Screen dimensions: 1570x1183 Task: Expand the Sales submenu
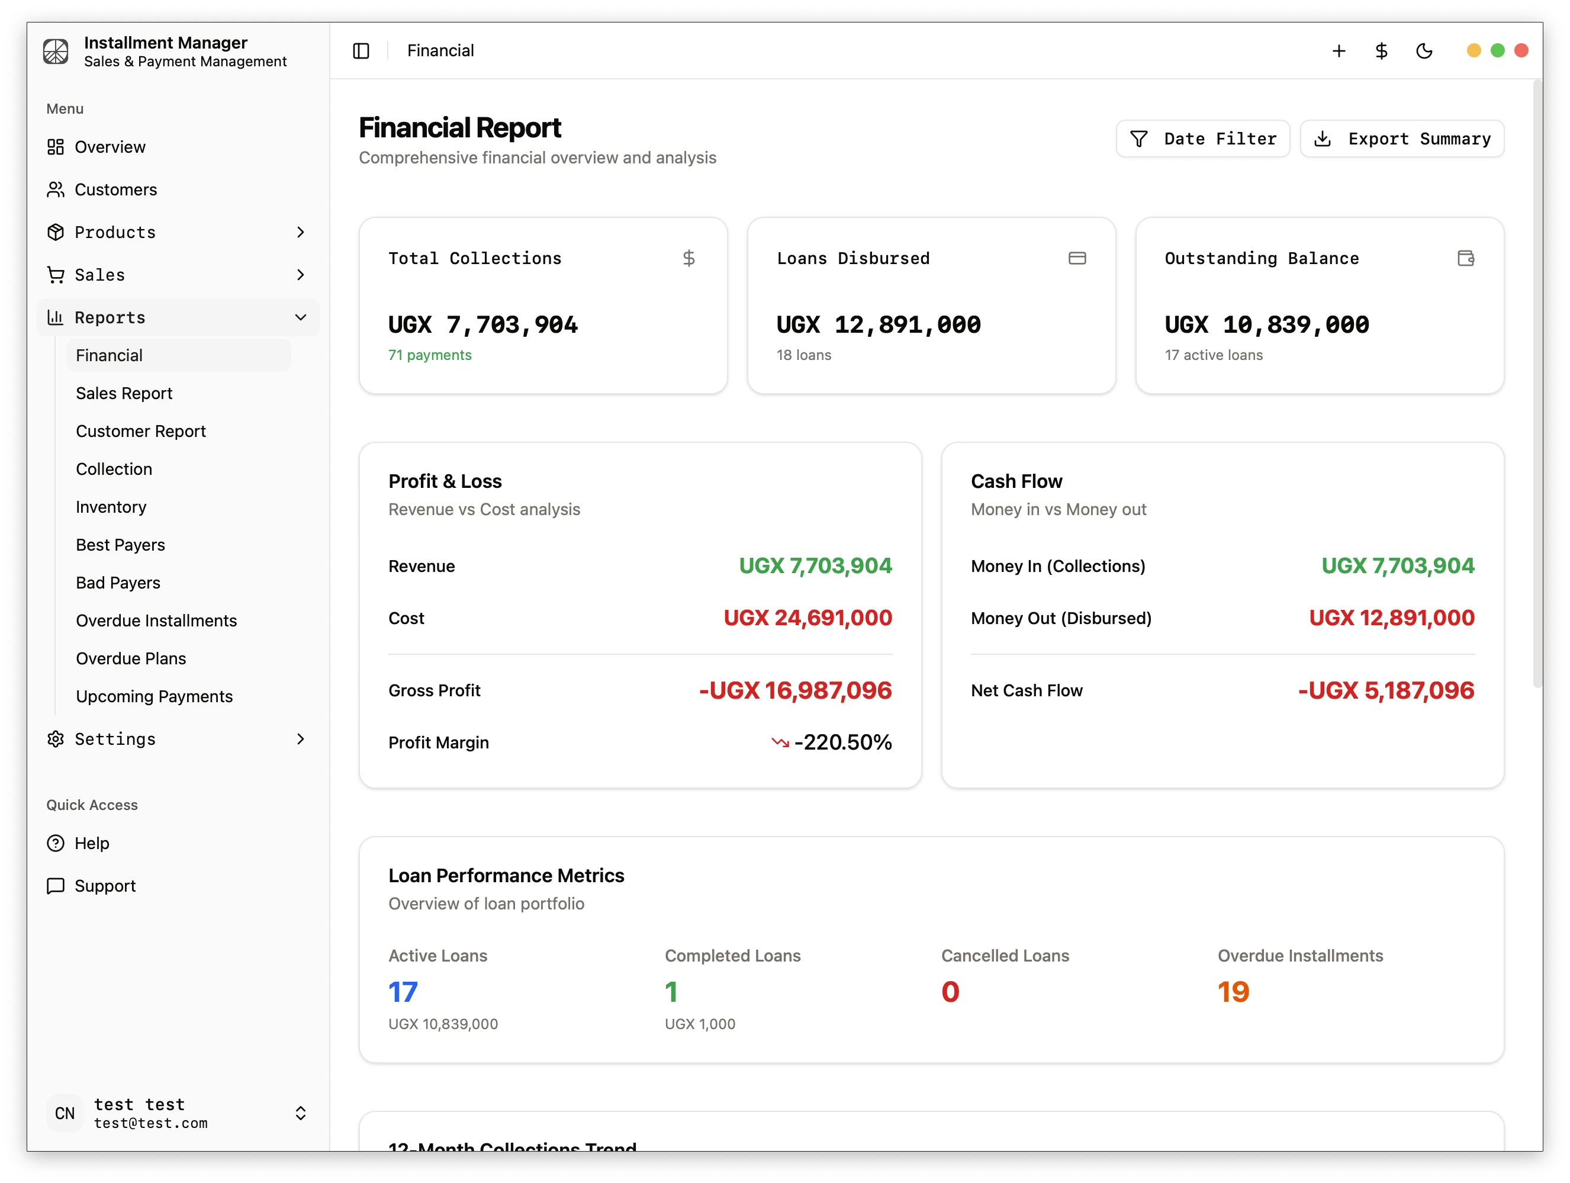301,275
